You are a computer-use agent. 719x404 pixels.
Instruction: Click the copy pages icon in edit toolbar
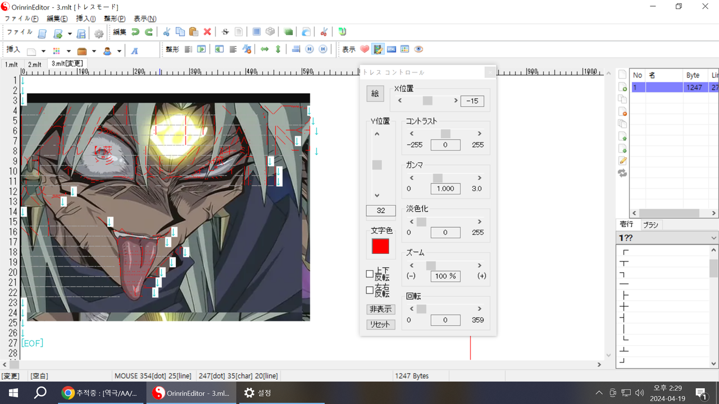point(180,32)
